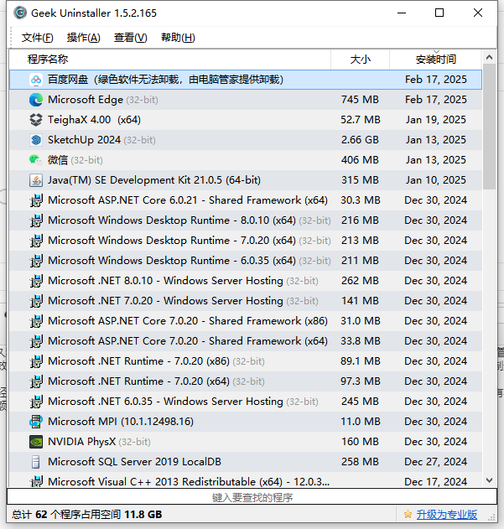
Task: Click the Geek Uninstaller title bar logo
Action: click(20, 13)
